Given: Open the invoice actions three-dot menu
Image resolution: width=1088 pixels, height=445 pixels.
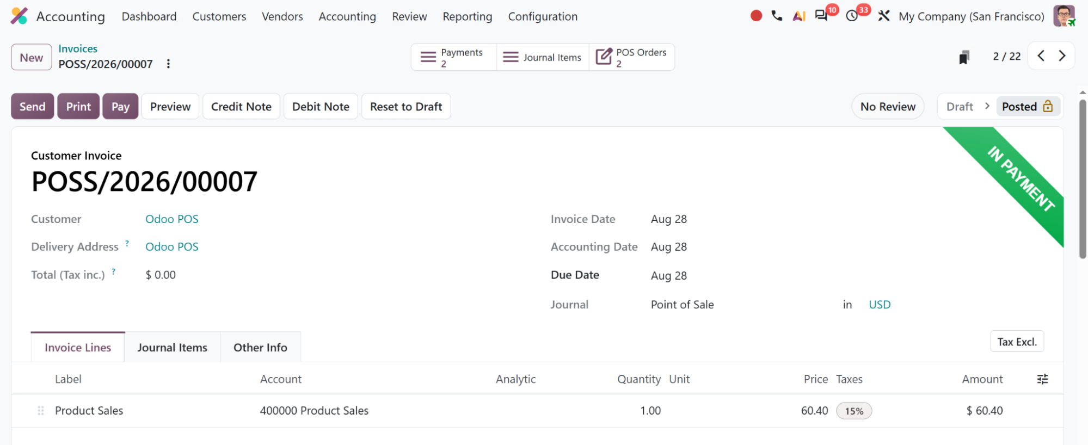Looking at the screenshot, I should click(169, 64).
